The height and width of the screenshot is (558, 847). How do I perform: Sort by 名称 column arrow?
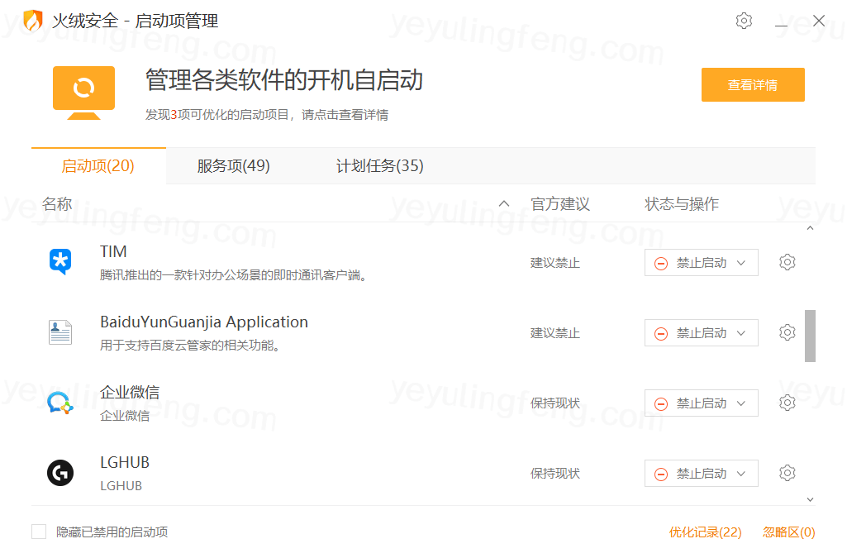pos(504,203)
